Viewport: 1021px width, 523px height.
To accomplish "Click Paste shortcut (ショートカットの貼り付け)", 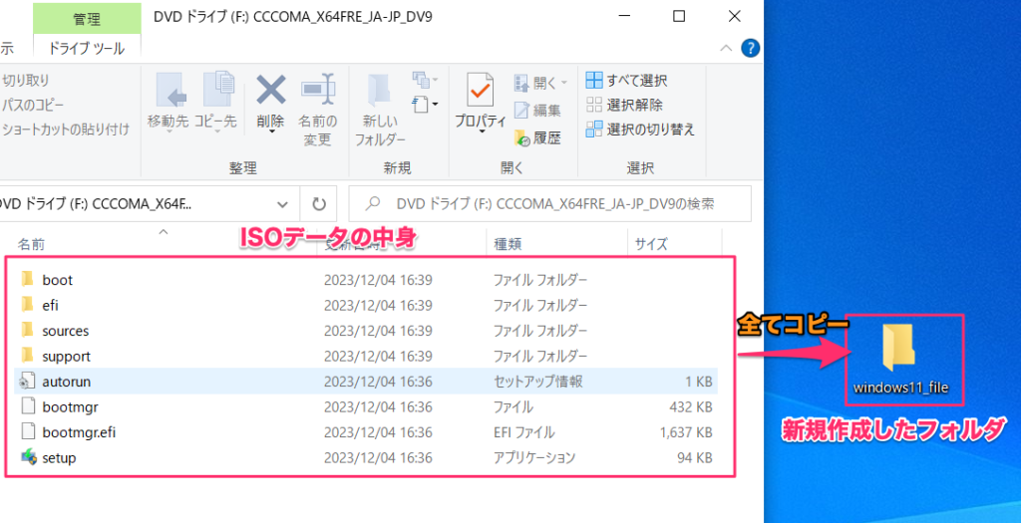I will (x=64, y=129).
